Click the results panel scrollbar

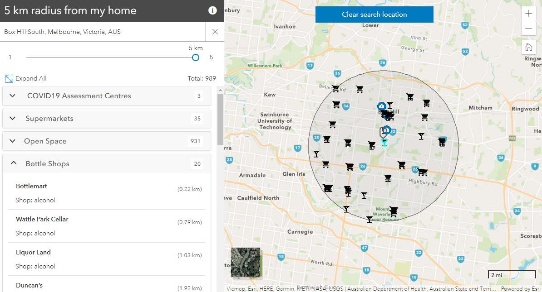pyautogui.click(x=220, y=119)
